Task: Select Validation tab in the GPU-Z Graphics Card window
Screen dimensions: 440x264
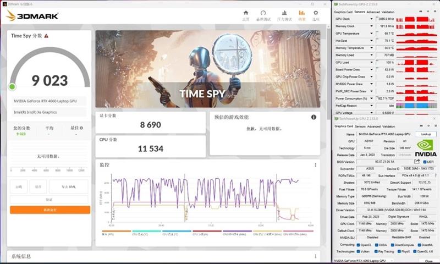Action: click(x=388, y=127)
